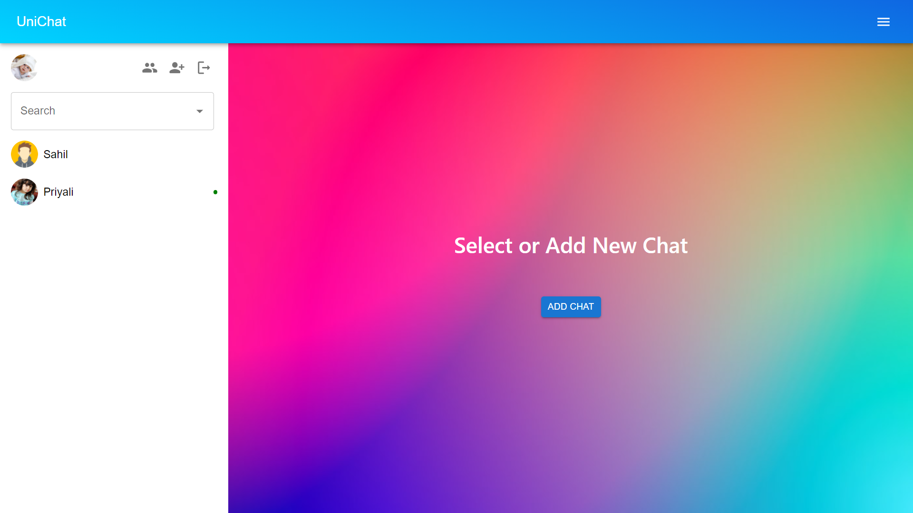Click the group chat people icon
The image size is (913, 513).
(x=149, y=68)
